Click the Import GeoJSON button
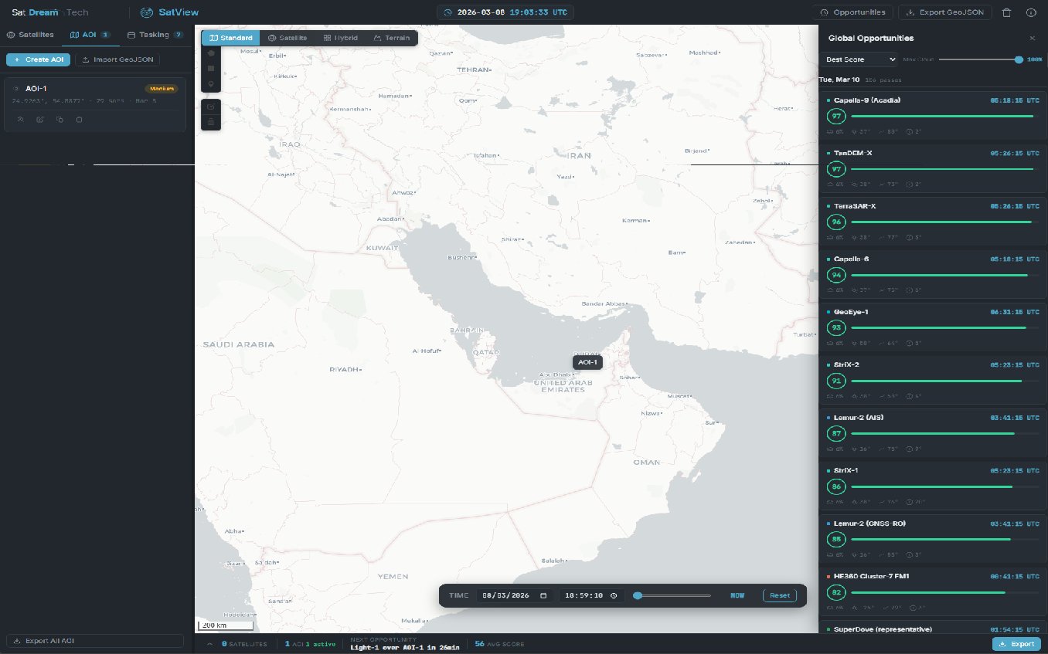1048x654 pixels. [x=117, y=59]
